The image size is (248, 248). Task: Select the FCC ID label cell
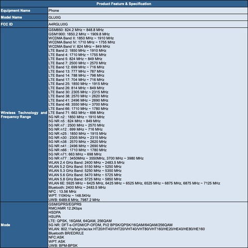pos(24,24)
